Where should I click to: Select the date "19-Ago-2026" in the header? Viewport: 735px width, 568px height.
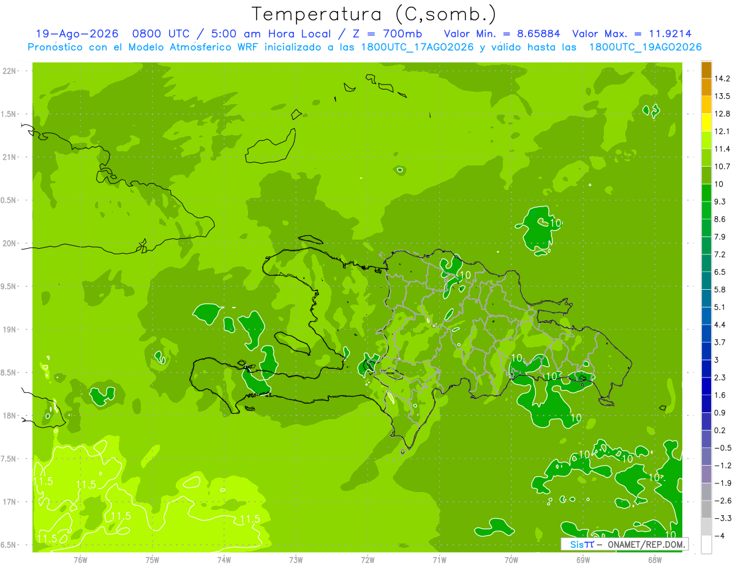[x=76, y=34]
